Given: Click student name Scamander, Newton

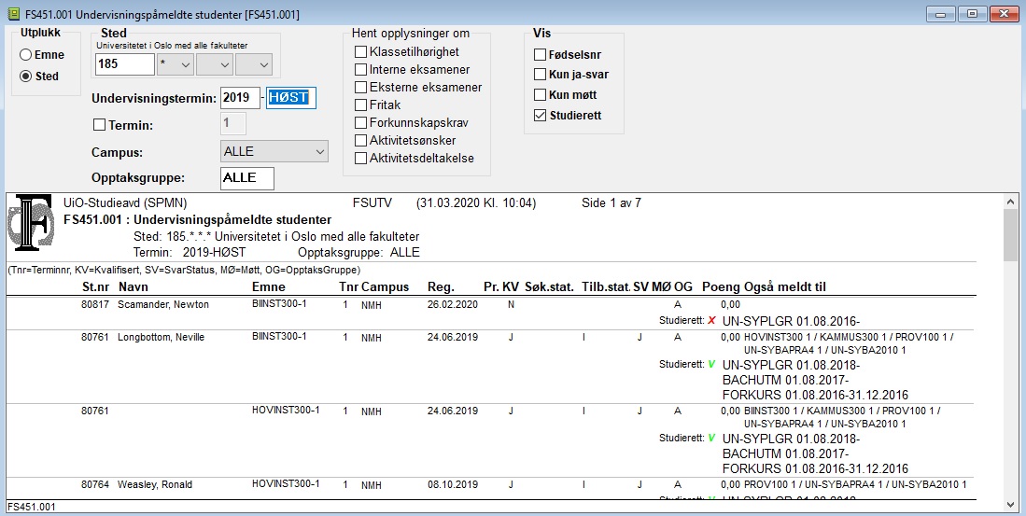Looking at the screenshot, I should (163, 305).
